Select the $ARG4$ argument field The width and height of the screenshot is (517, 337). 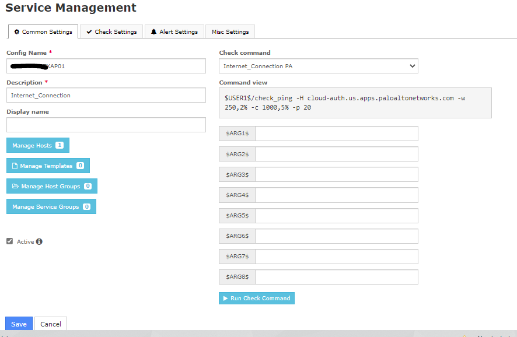click(x=336, y=195)
